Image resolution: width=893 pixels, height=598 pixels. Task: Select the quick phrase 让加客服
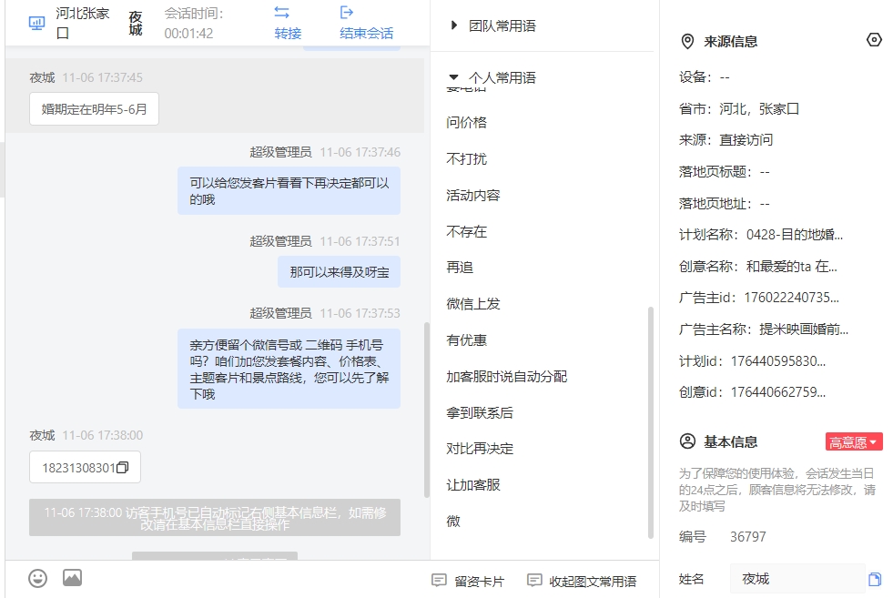point(473,484)
